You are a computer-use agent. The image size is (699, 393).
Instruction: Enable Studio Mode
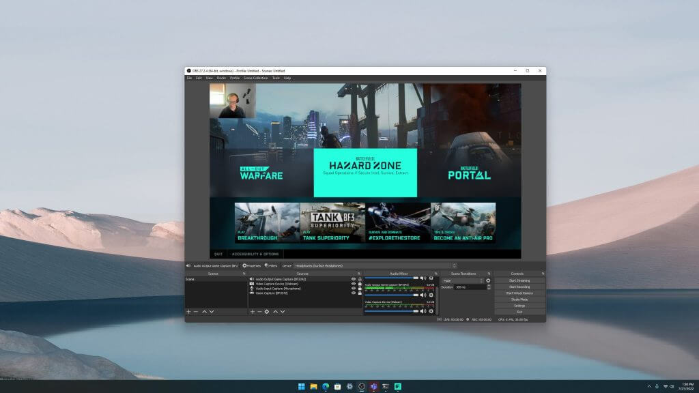[x=519, y=300]
